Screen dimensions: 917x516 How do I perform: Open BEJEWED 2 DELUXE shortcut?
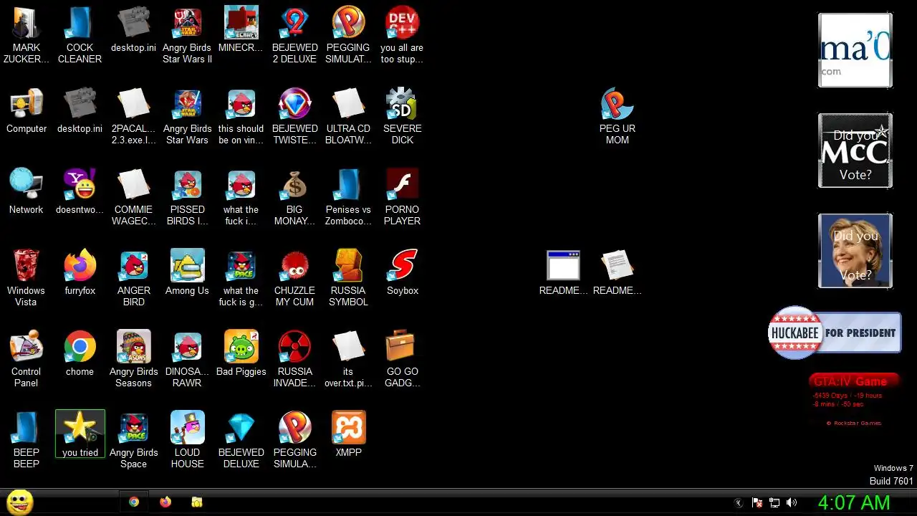(x=294, y=34)
